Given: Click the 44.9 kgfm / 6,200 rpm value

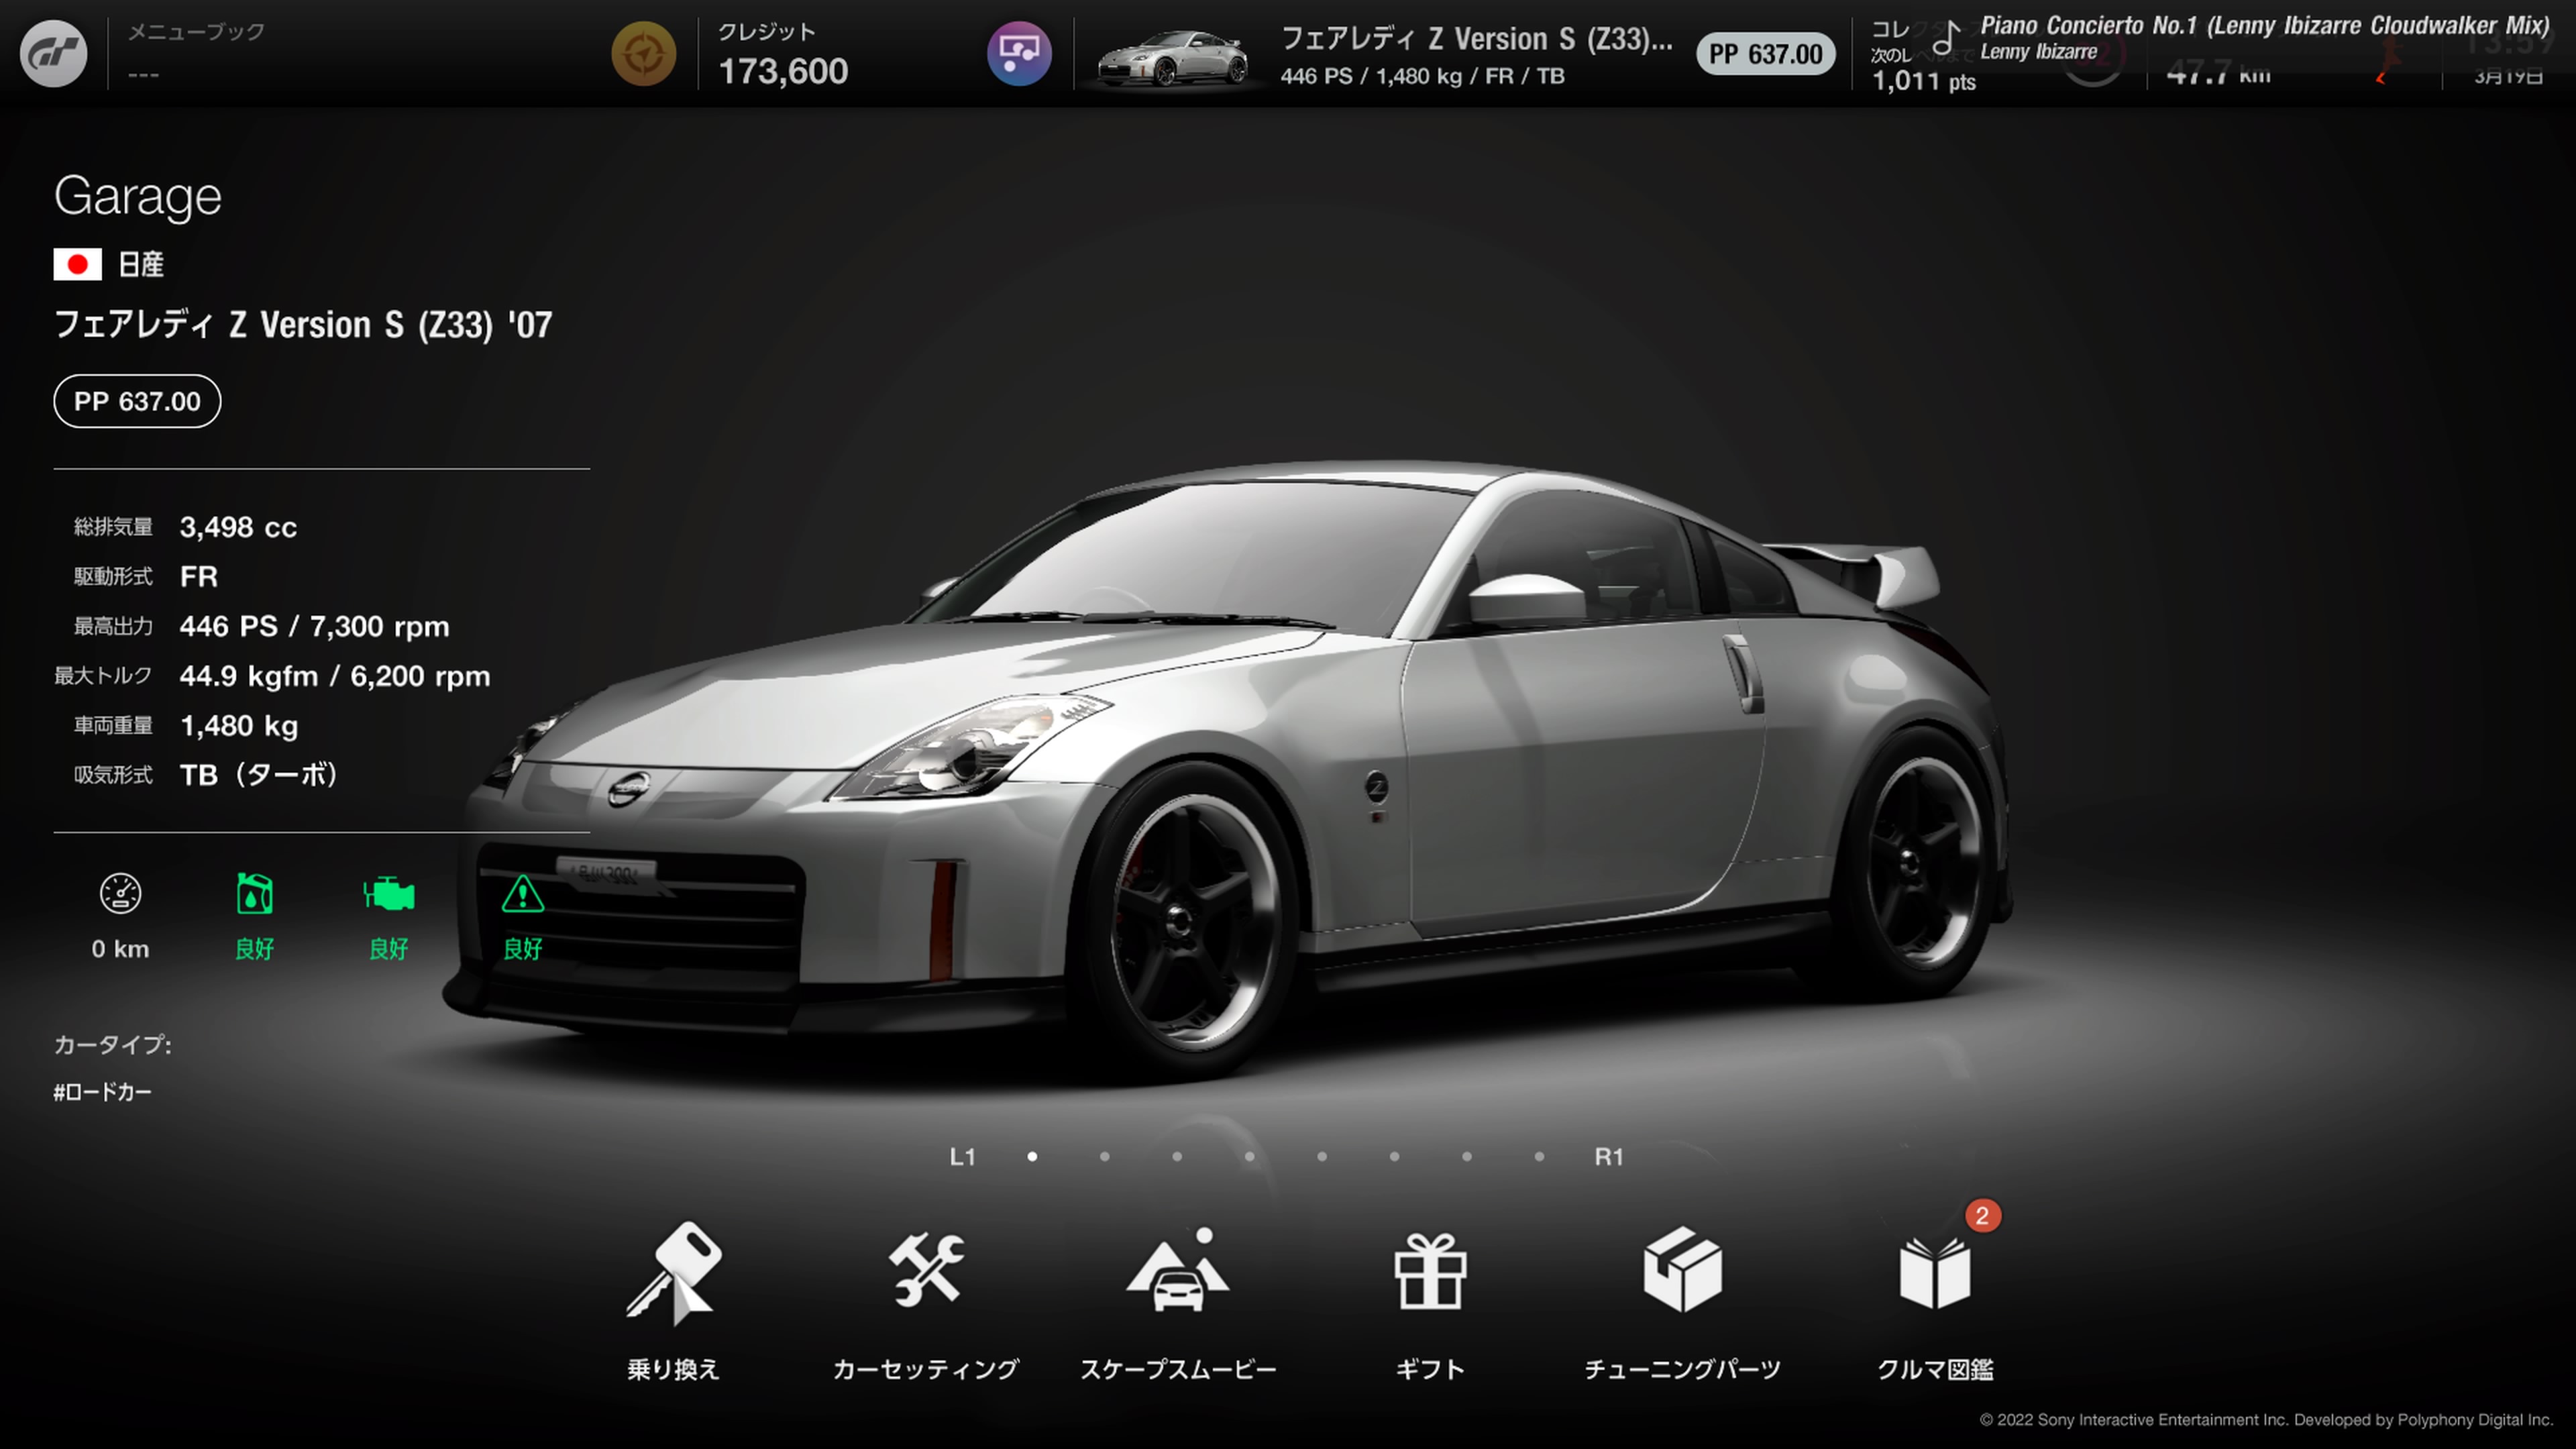Looking at the screenshot, I should pyautogui.click(x=335, y=676).
